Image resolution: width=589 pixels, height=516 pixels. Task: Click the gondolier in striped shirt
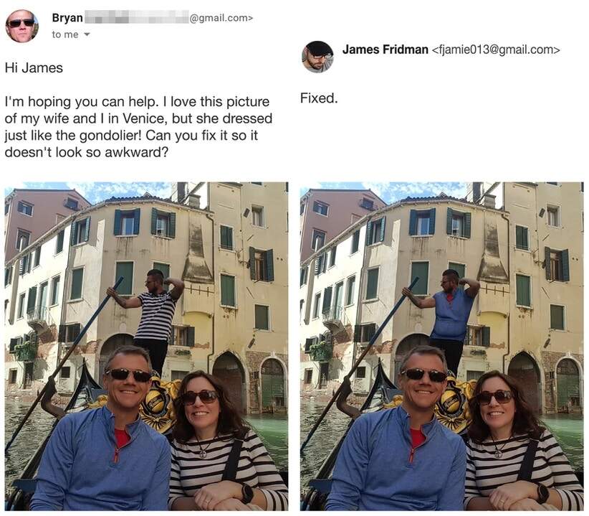(154, 316)
